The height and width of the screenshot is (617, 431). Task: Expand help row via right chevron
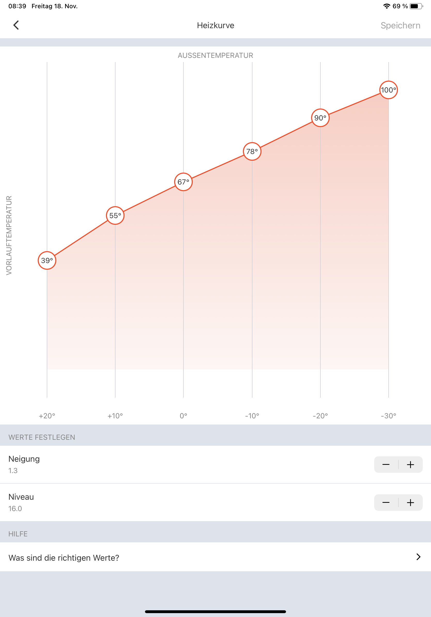pos(418,557)
